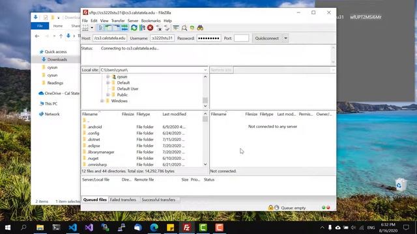Switch to the Failed transfers tab
Viewport: 417px width, 234px height.
123,200
